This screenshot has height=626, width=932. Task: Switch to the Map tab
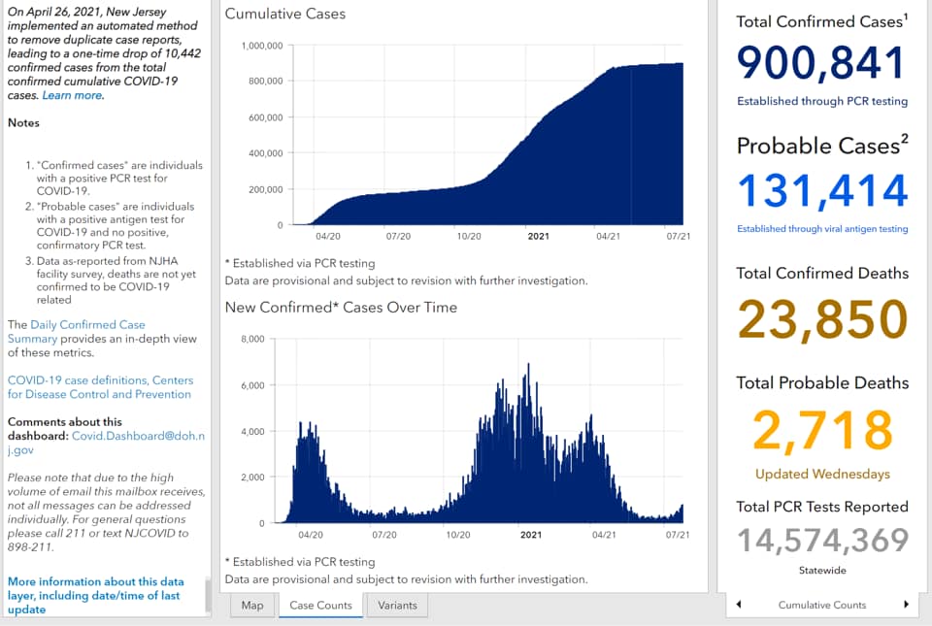click(252, 606)
